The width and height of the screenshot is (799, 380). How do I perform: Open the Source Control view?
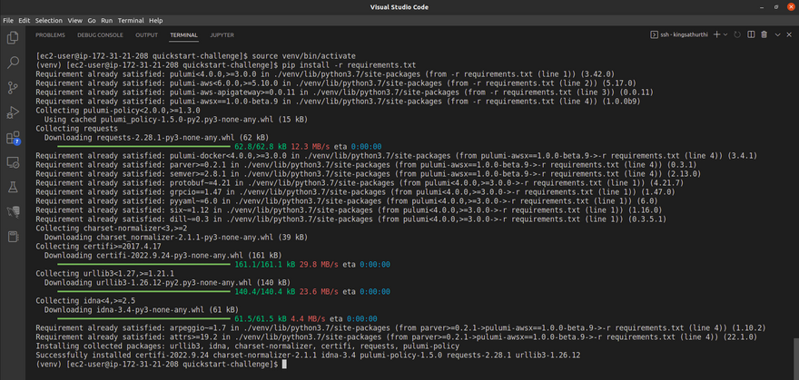[13, 88]
